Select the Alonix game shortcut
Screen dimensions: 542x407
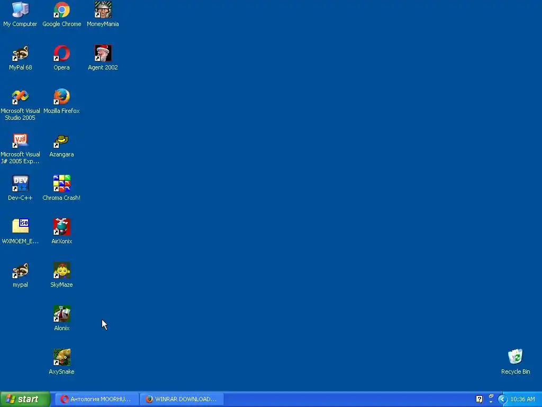click(61, 318)
